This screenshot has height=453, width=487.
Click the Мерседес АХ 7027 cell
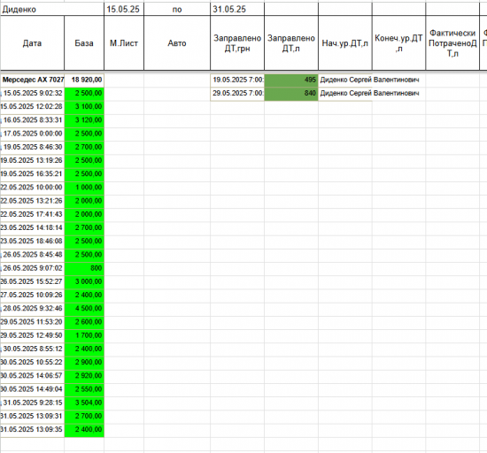[32, 80]
